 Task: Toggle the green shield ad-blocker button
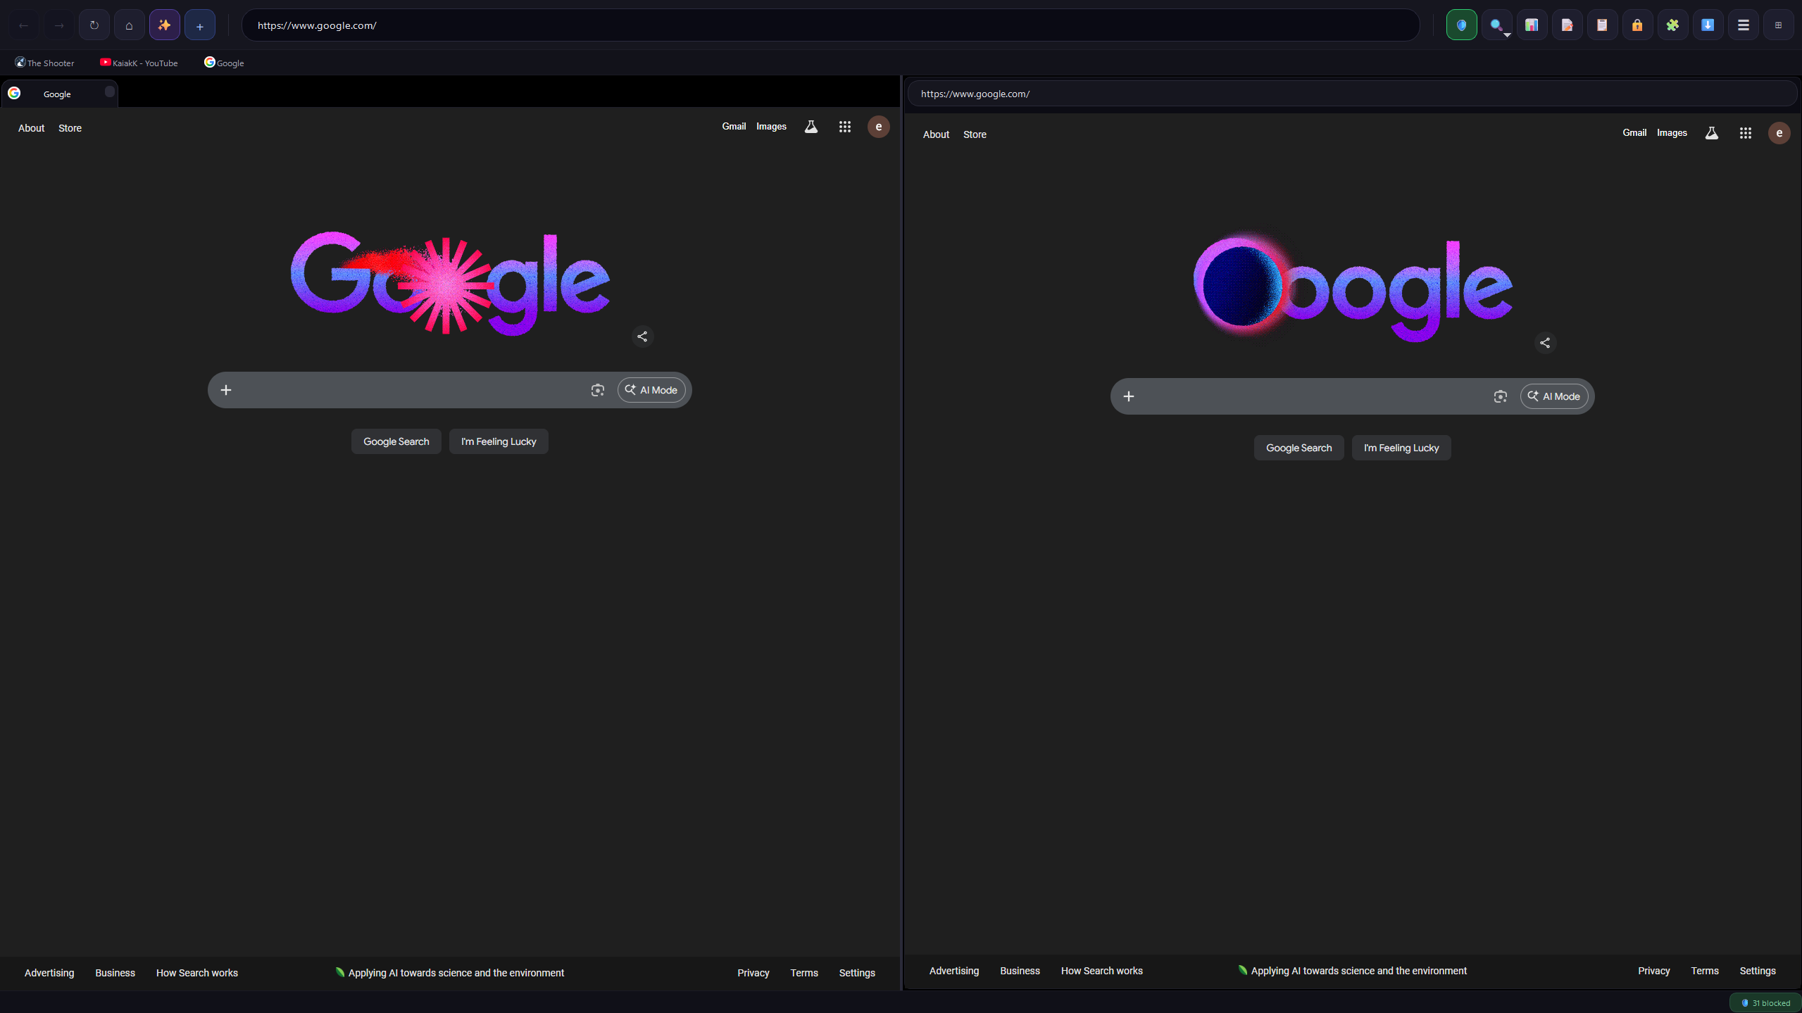coord(1461,25)
